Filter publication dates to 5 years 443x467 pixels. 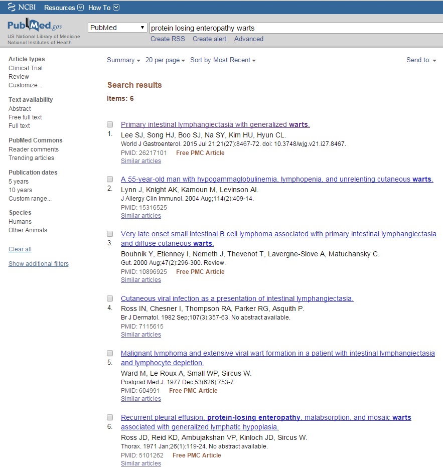(19, 182)
